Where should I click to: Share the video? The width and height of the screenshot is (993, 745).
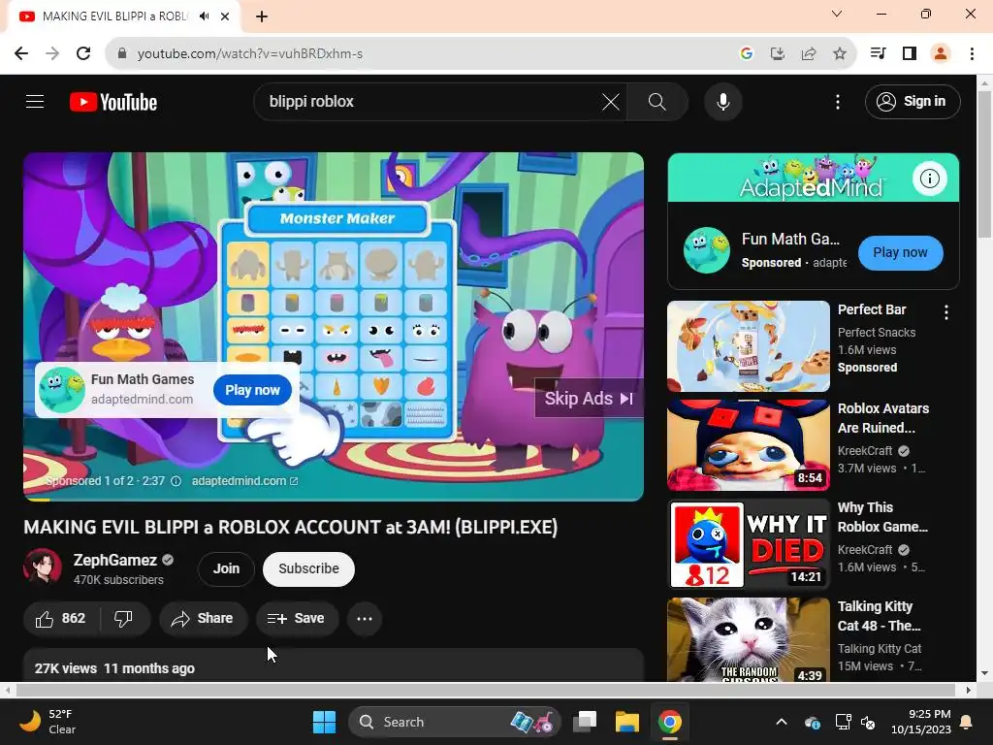pos(203,618)
